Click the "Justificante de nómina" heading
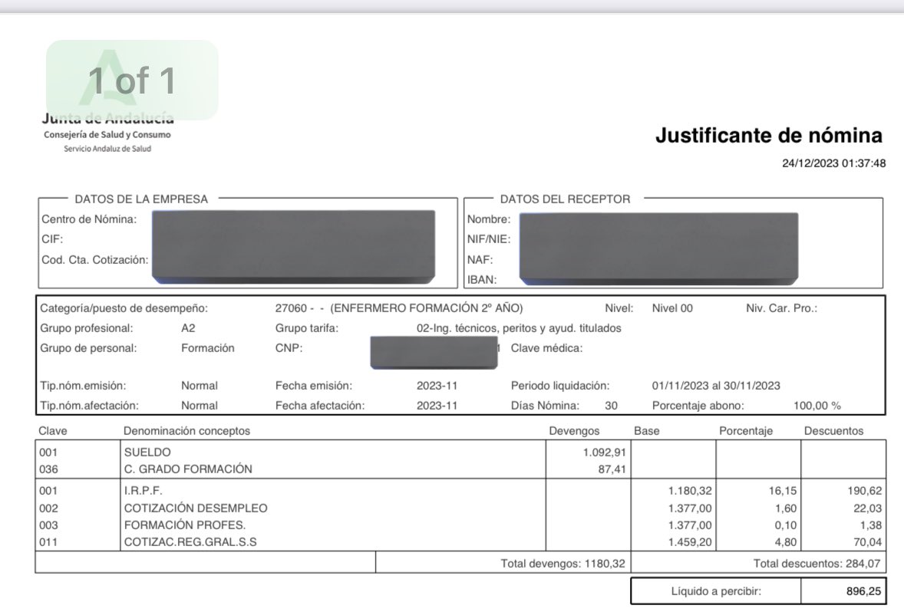Image resolution: width=904 pixels, height=612 pixels. click(768, 135)
